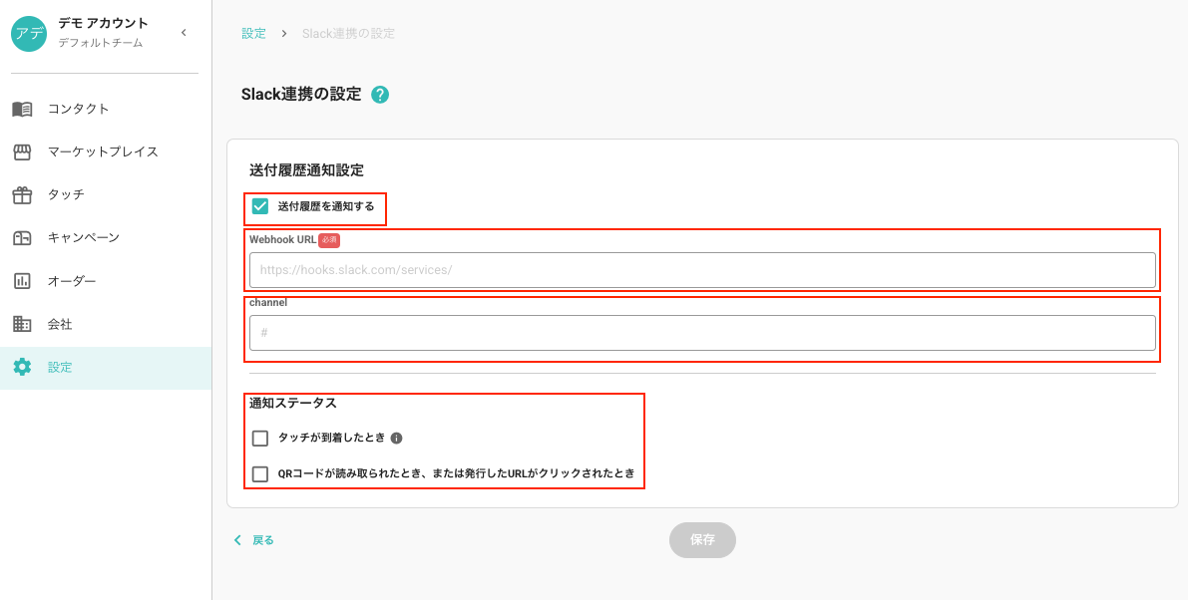
Task: Select the 設定 menu item
Action: (106, 368)
